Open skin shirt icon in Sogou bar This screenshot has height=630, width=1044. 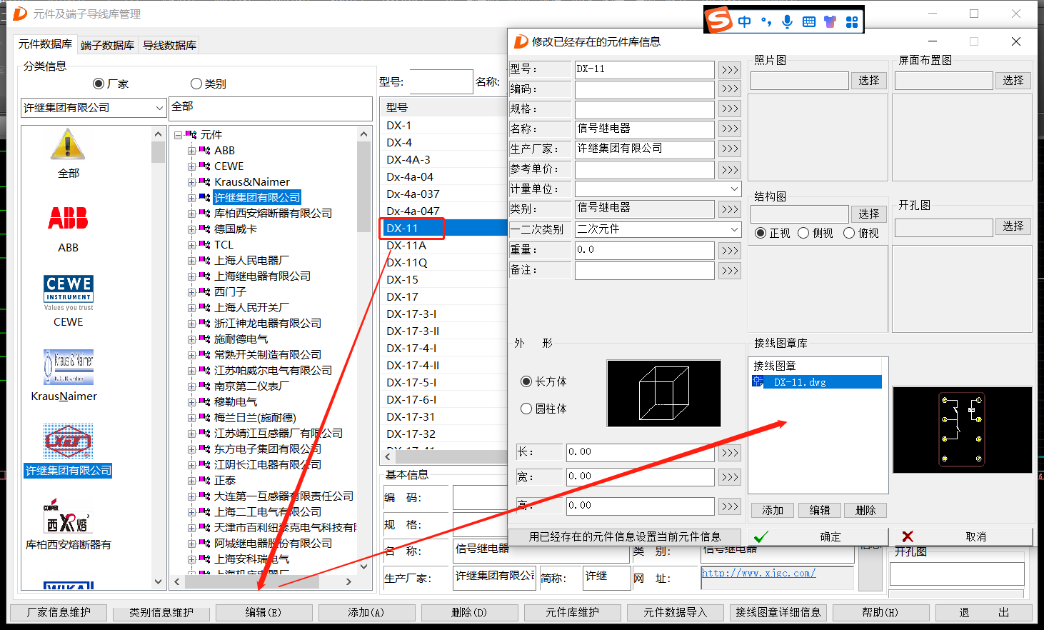[830, 22]
